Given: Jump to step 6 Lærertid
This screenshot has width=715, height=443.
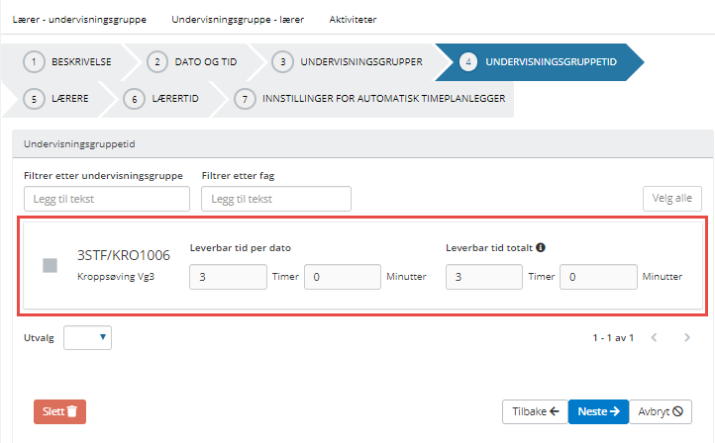Looking at the screenshot, I should pyautogui.click(x=161, y=99).
